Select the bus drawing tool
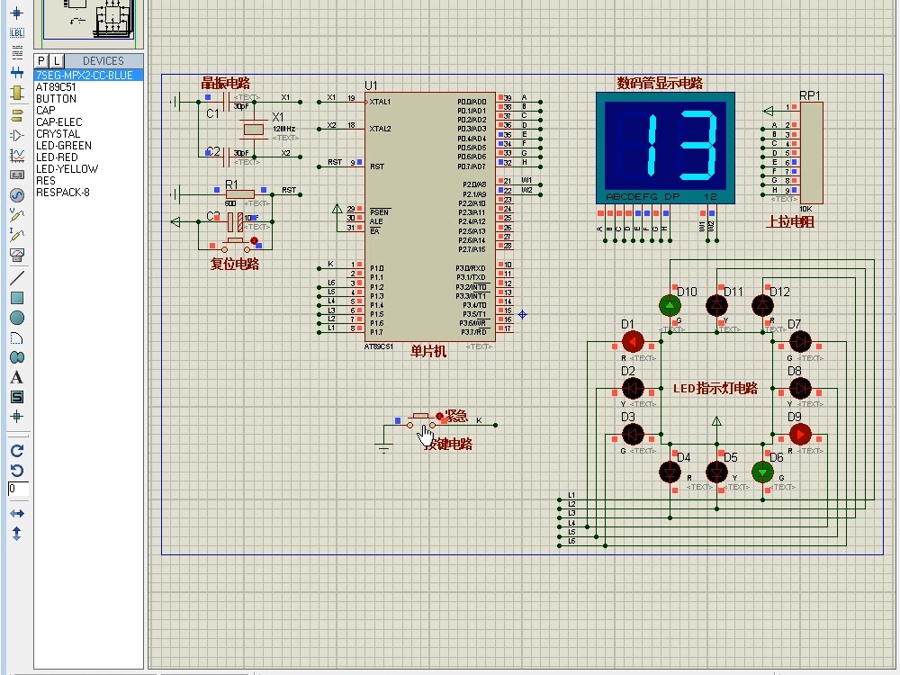This screenshot has height=675, width=900. pyautogui.click(x=17, y=72)
